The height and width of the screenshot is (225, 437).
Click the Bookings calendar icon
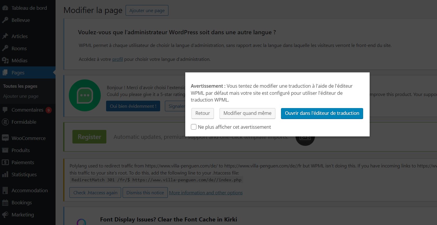point(5,203)
